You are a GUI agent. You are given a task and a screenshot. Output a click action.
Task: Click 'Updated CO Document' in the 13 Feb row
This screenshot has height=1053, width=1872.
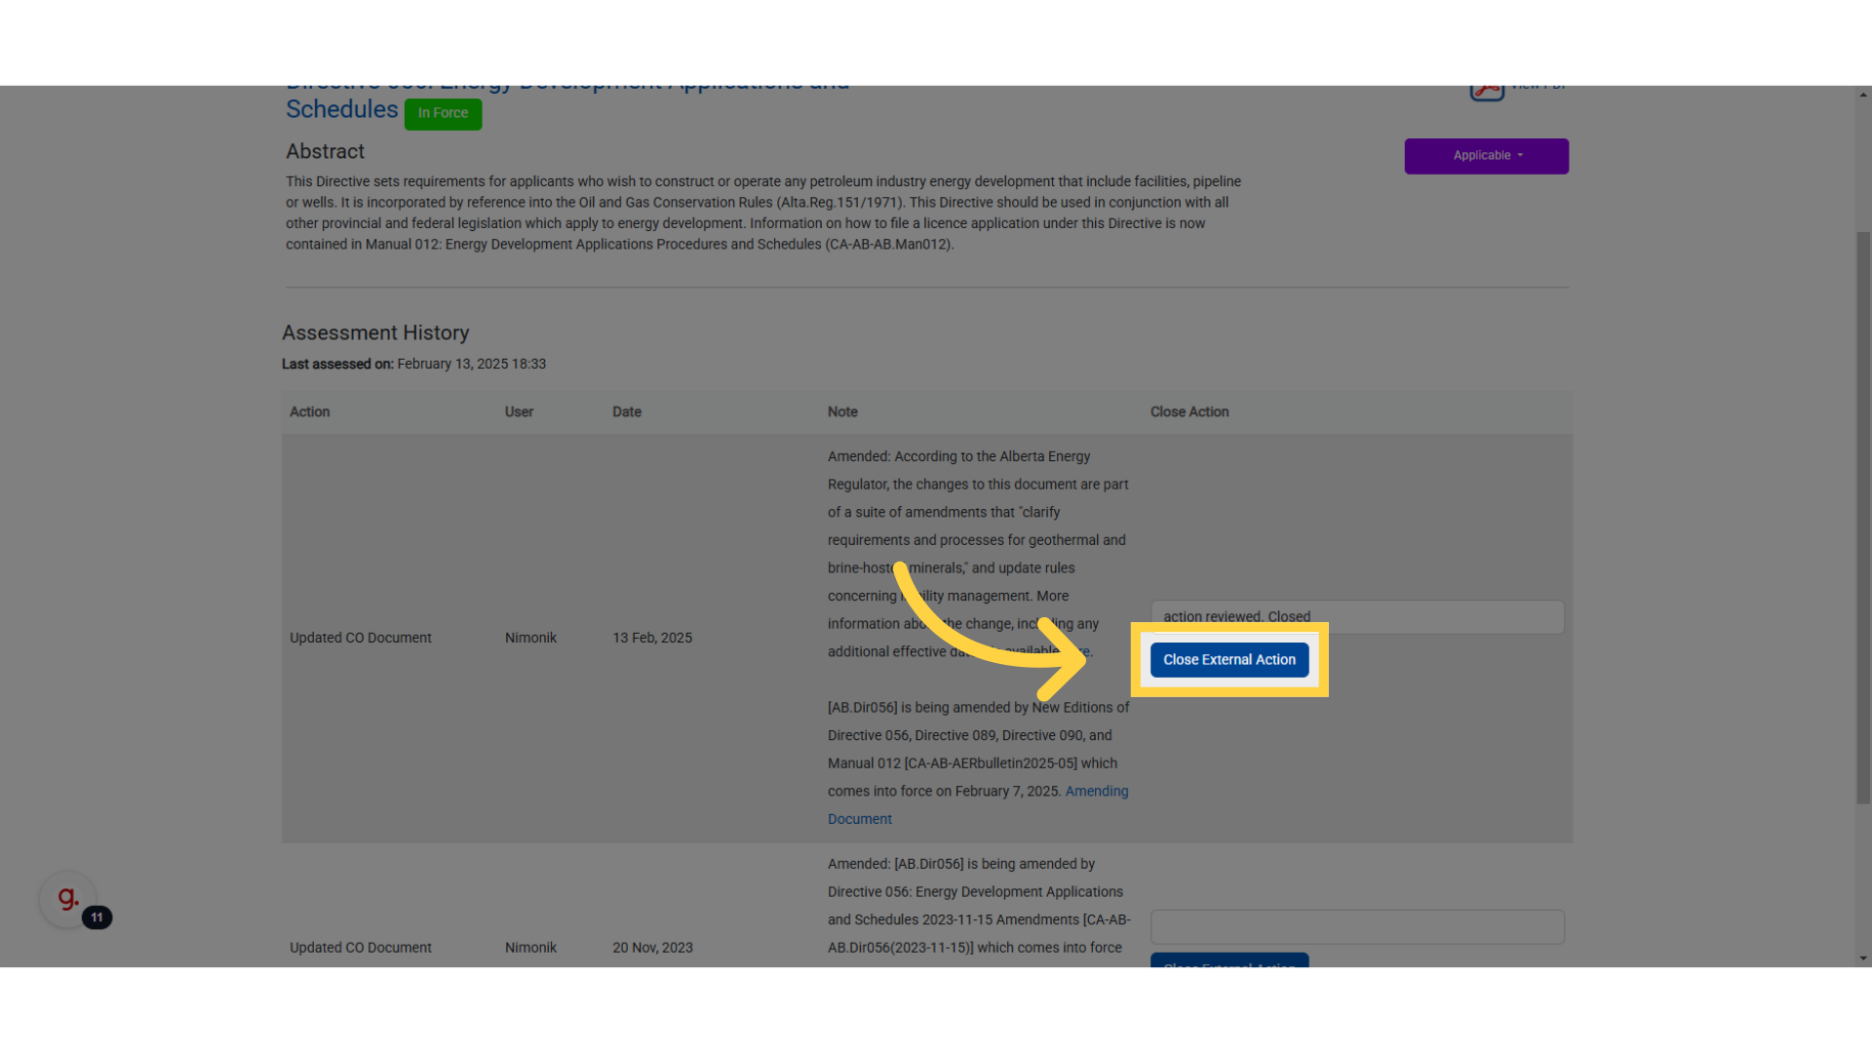(x=361, y=638)
